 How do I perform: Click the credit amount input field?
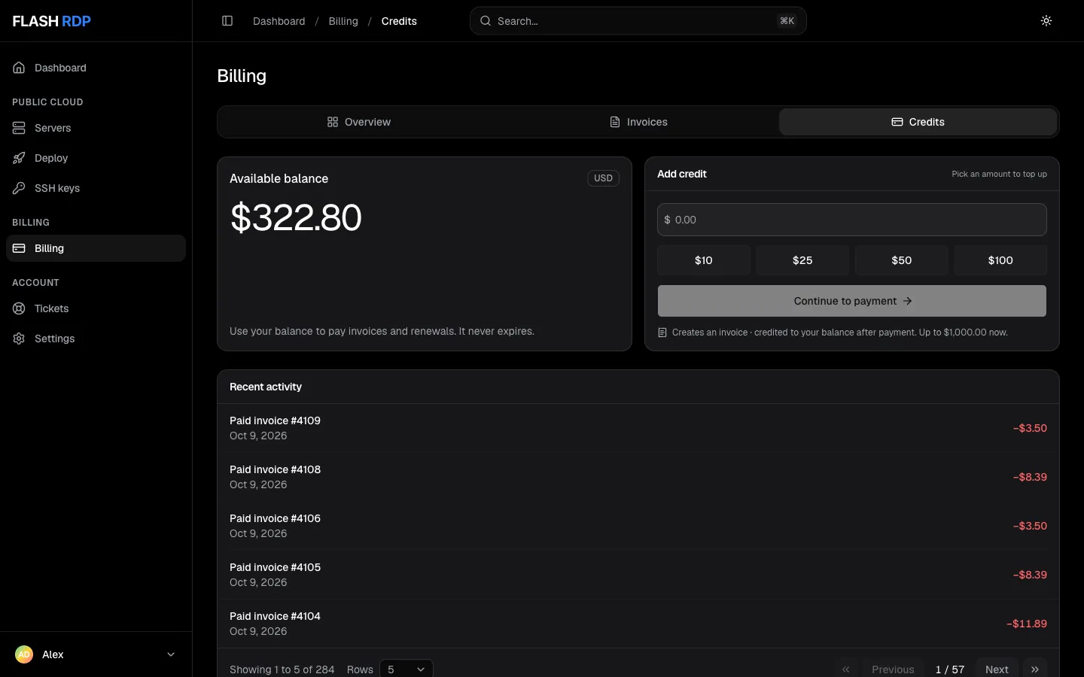pos(852,220)
